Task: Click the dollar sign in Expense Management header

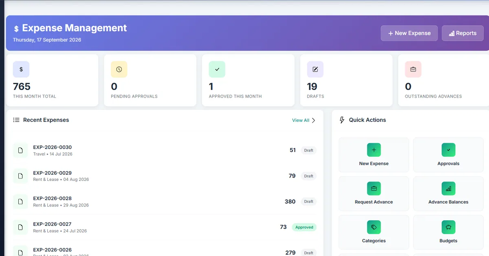Action: pos(16,29)
